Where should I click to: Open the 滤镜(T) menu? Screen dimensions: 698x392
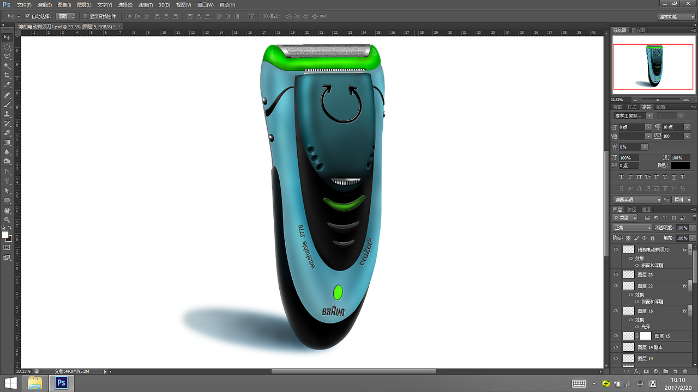(146, 5)
